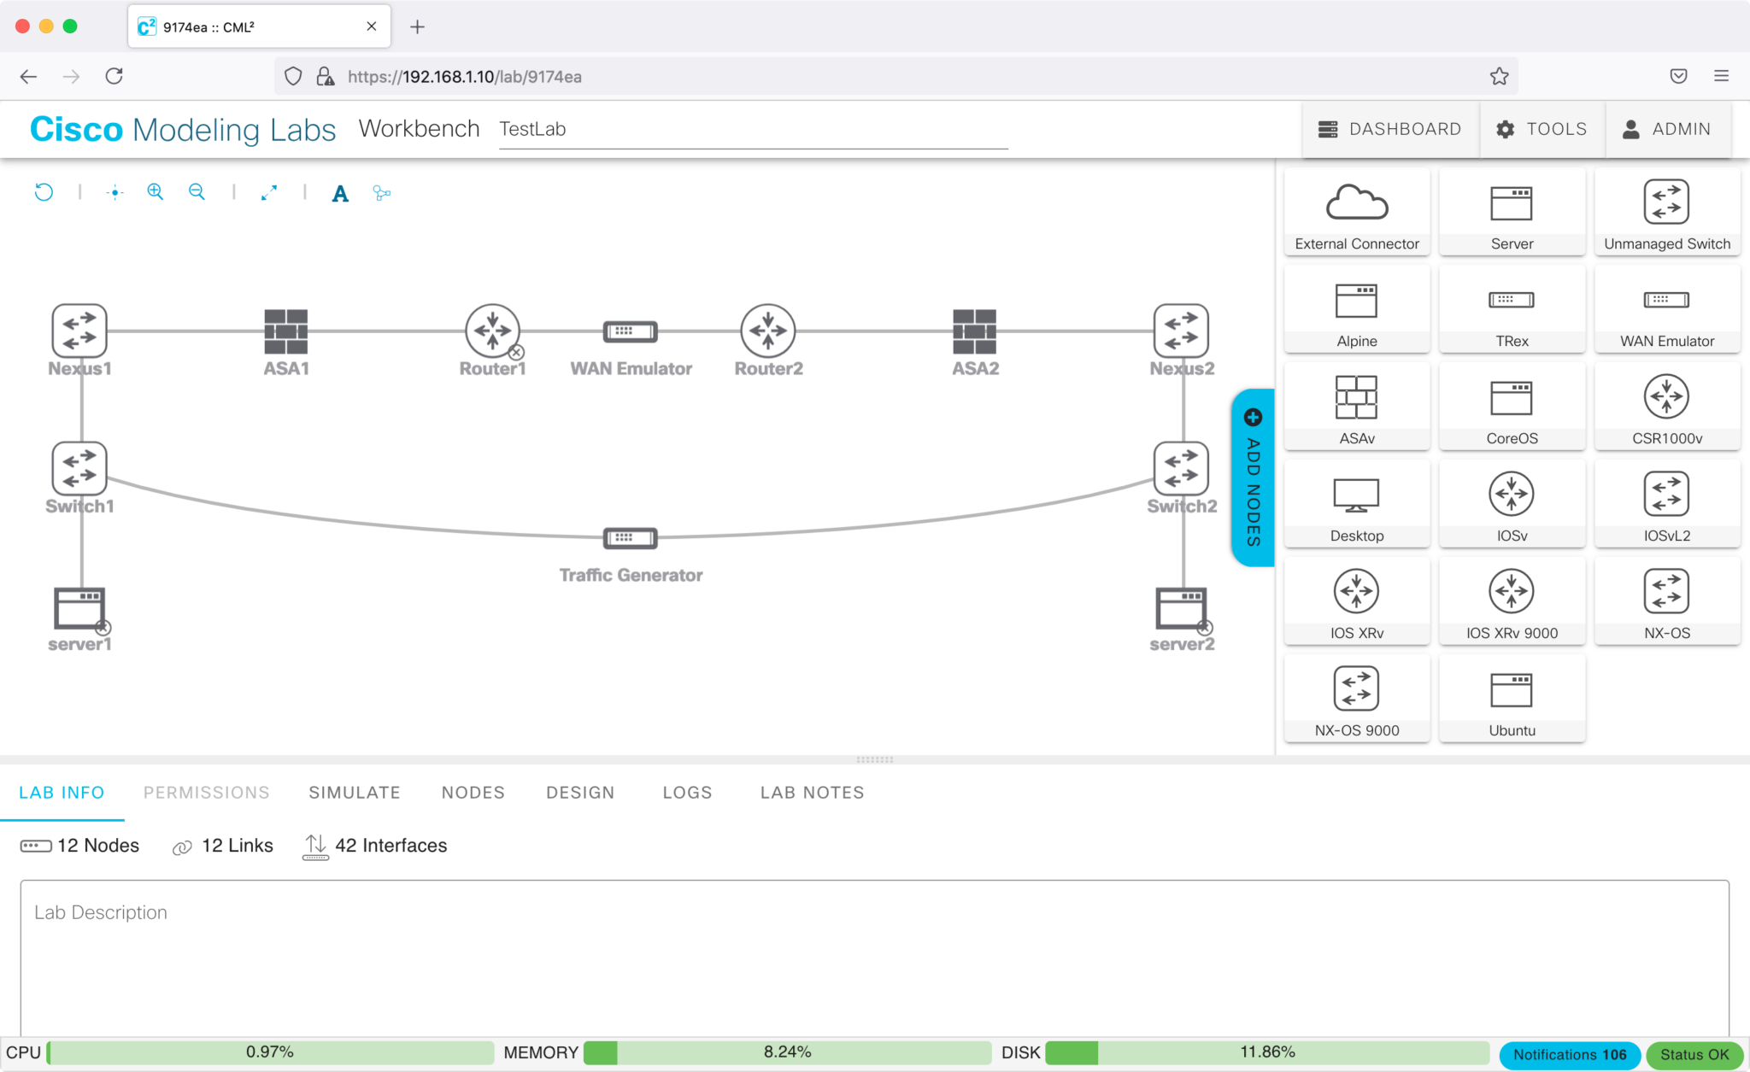This screenshot has width=1750, height=1072.
Task: Pick the IOS XRv 9000 node type
Action: [1512, 602]
